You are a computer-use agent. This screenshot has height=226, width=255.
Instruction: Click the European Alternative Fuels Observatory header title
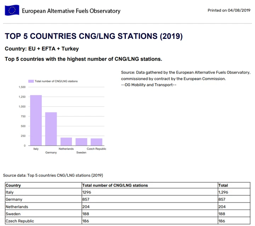[71, 11]
